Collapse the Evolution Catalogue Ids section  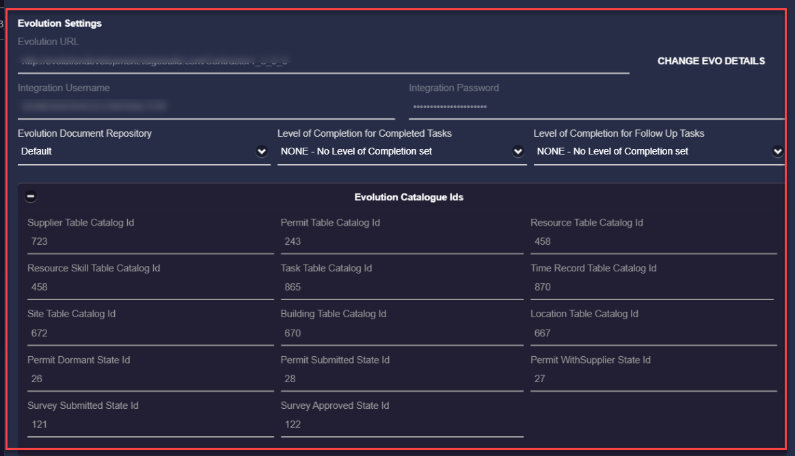click(31, 197)
